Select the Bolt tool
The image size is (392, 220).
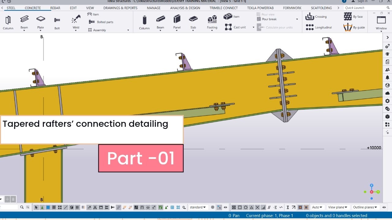pyautogui.click(x=57, y=23)
